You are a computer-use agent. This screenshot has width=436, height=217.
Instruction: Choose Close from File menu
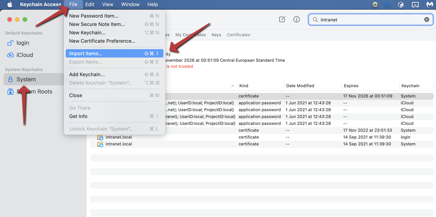[114, 95]
